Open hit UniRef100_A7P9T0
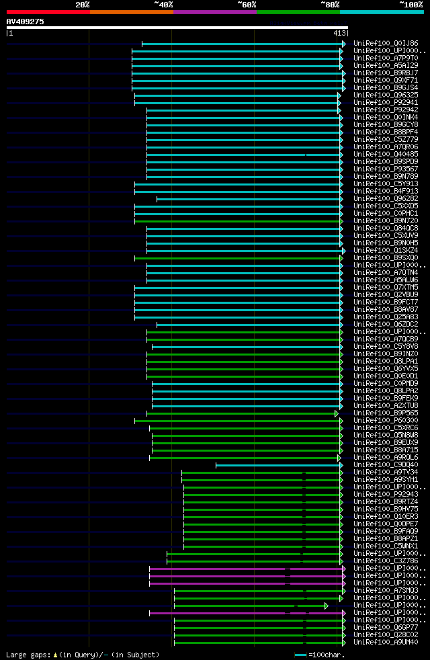 [x=386, y=58]
